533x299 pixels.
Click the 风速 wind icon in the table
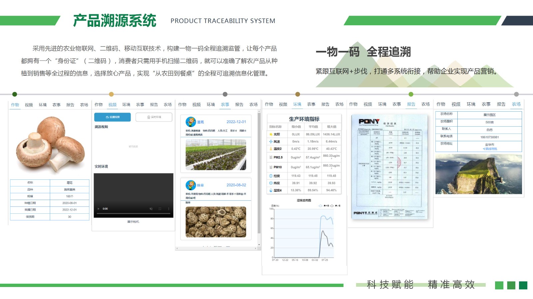(x=271, y=142)
